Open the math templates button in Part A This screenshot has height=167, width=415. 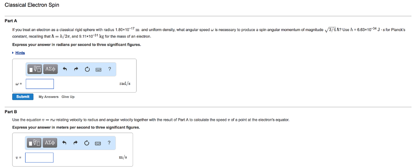35,69
